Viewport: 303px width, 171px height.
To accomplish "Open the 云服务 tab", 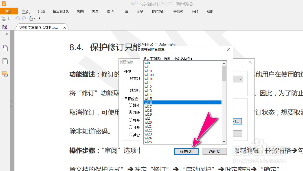I will tap(178, 12).
